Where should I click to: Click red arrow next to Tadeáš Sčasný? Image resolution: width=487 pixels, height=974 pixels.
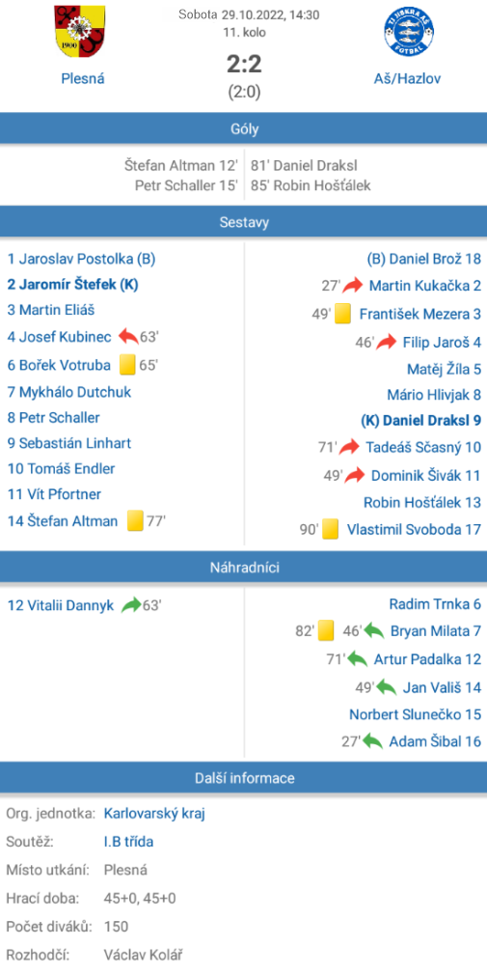[350, 447]
